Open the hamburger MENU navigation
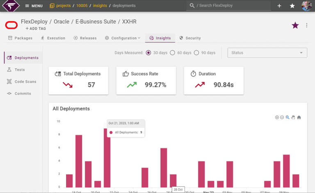Screen dimensions: 315x193 34,6
